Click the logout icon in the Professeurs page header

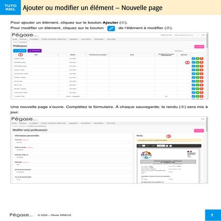(x=203, y=35)
